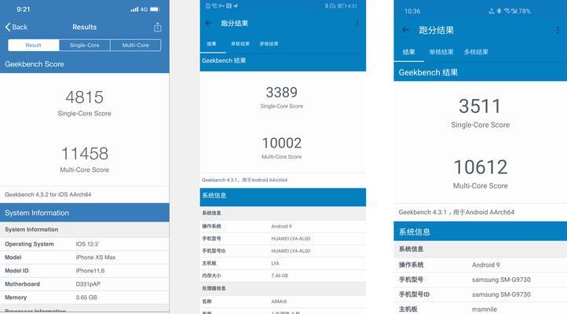
Task: Tap Huawei '系统信息' blue header
Action: [283, 197]
